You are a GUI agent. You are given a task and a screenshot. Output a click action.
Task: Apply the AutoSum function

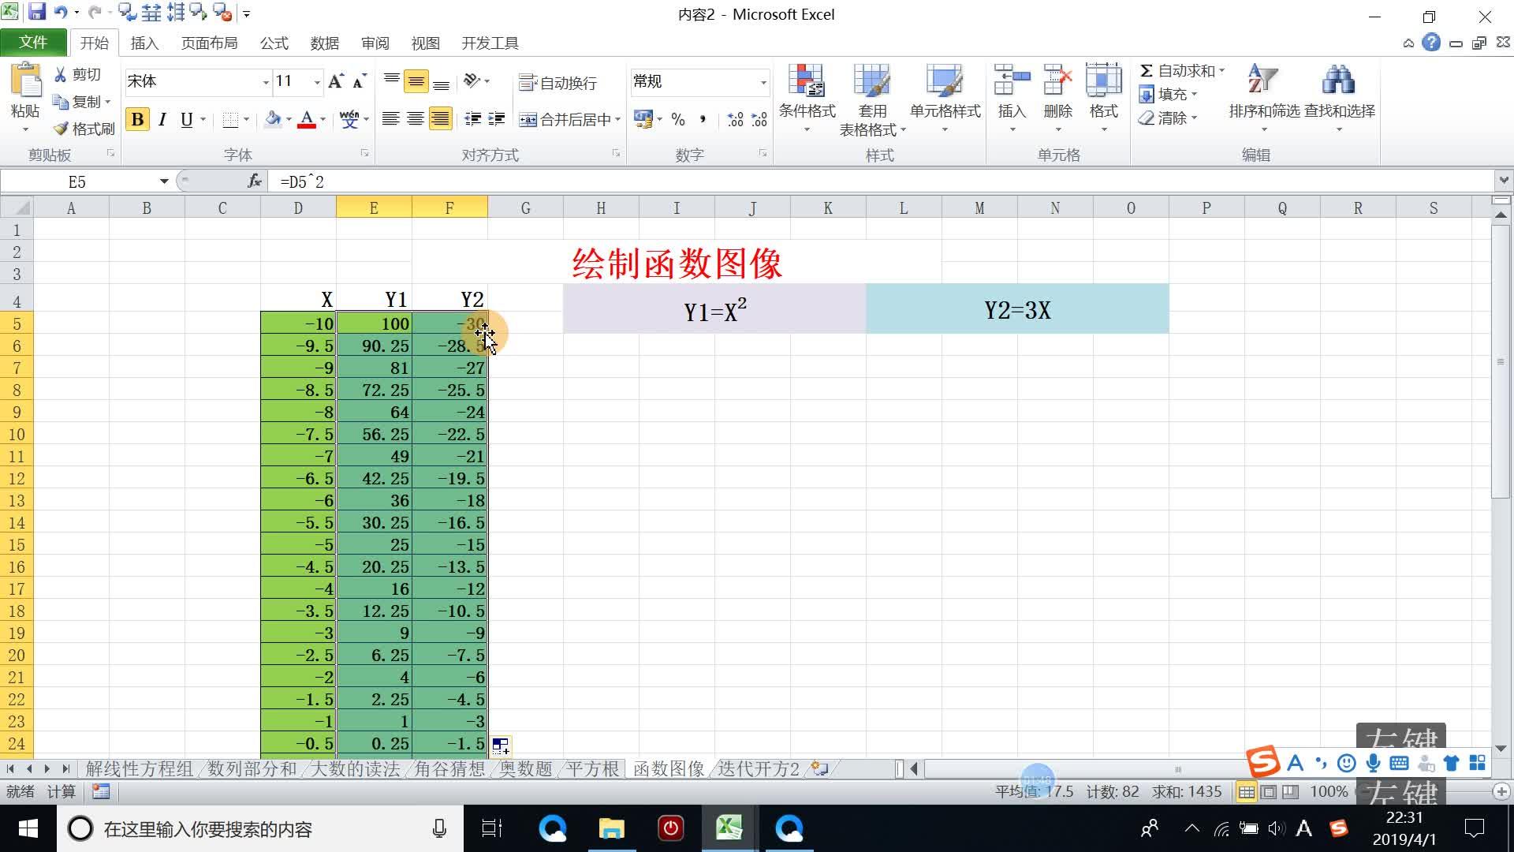click(1180, 70)
